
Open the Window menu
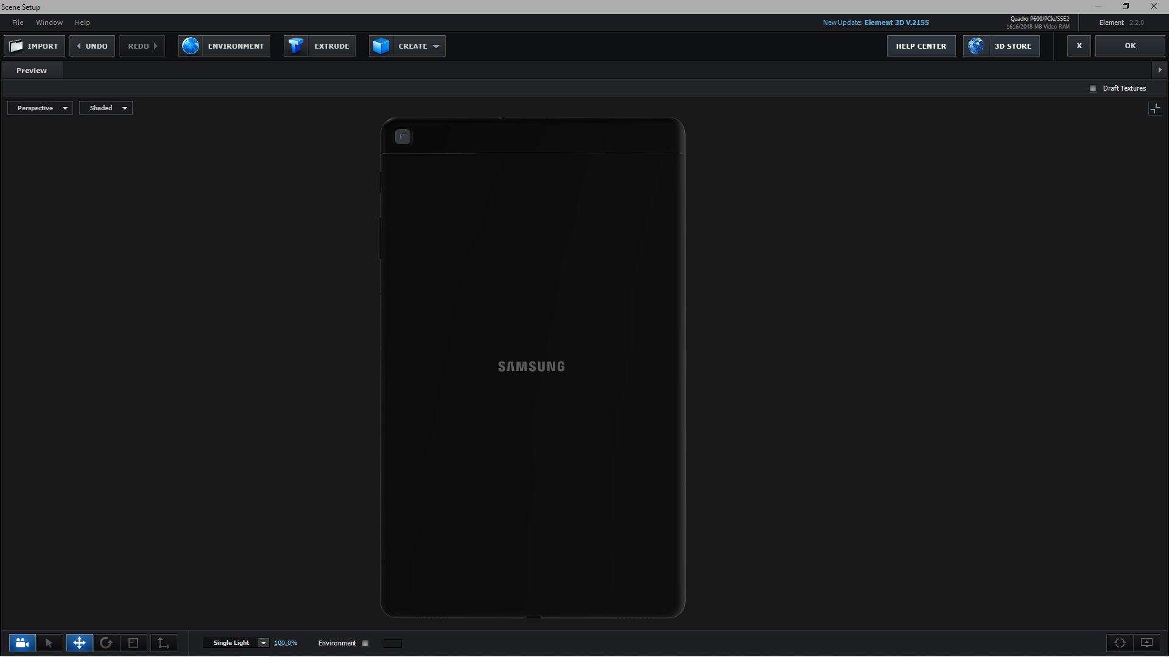pos(49,23)
